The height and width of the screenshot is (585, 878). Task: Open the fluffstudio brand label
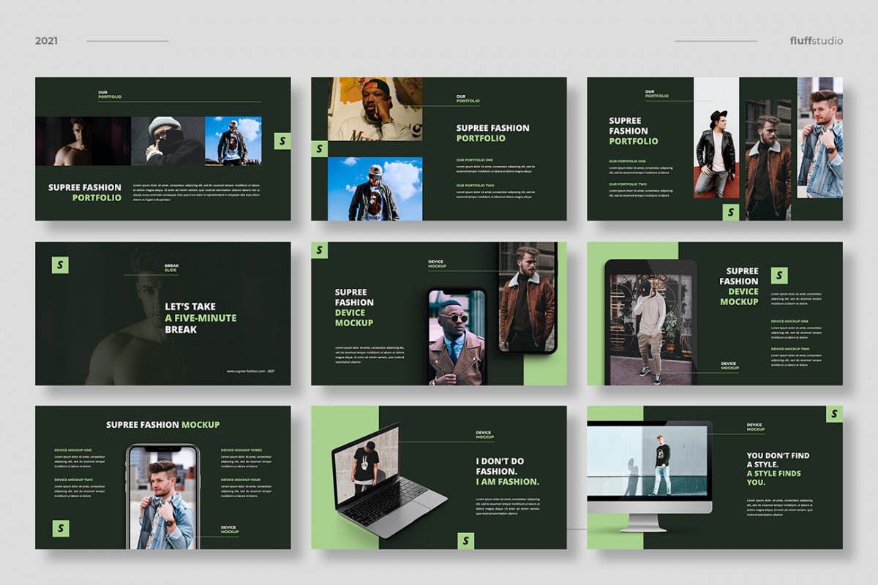817,41
